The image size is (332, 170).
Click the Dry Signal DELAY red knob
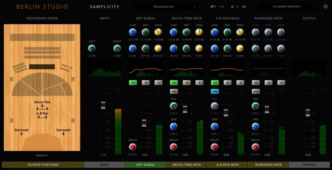click(x=133, y=147)
